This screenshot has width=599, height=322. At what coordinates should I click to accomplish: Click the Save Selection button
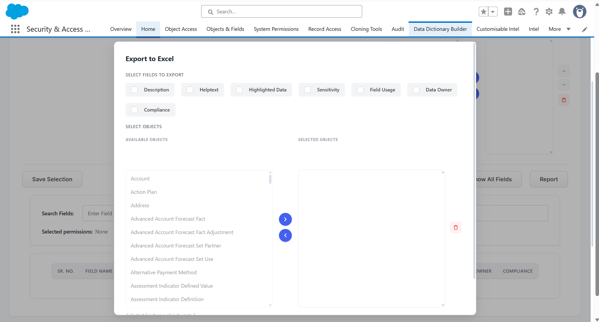pyautogui.click(x=52, y=179)
